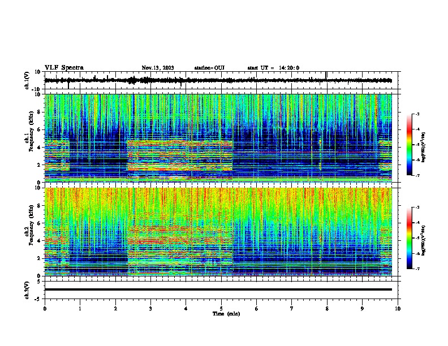Image resolution: width=448 pixels, height=346 pixels.
Task: Click the "5" tick on ch.3(V) axis
Action: pyautogui.click(x=39, y=281)
